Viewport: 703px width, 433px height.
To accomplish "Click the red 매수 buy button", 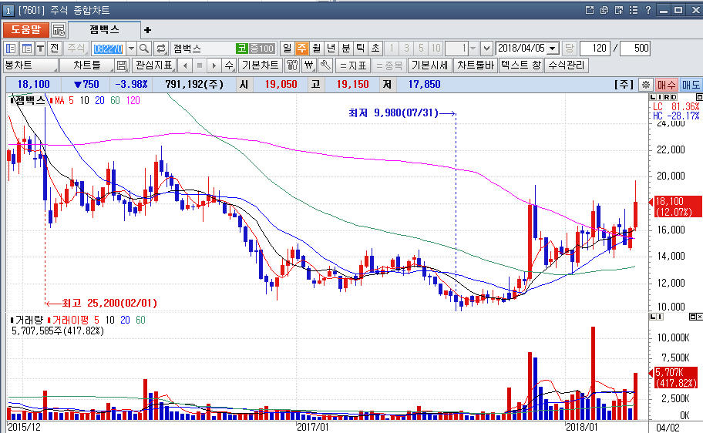I will [667, 84].
